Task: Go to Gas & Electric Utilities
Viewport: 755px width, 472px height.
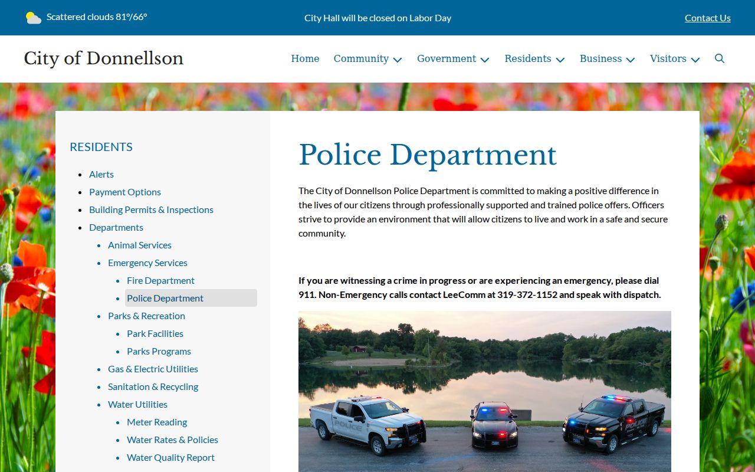Action: (153, 369)
